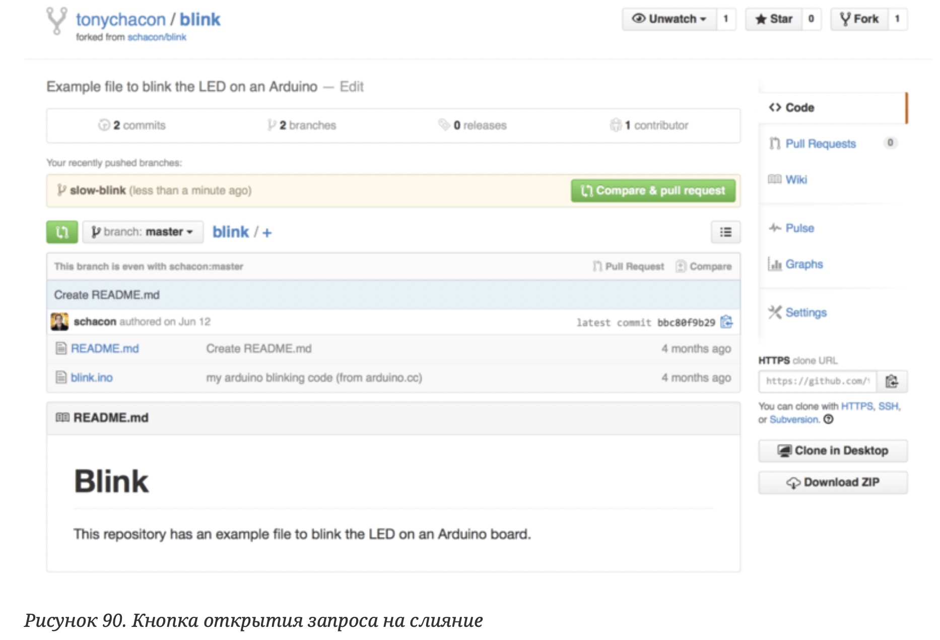Click the README.md row commit message
The image size is (940, 640).
(x=259, y=349)
